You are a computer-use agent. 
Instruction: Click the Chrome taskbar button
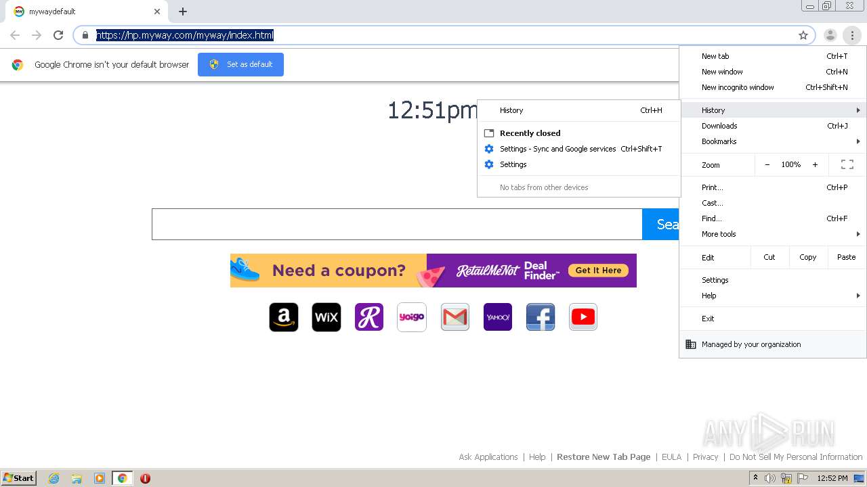click(122, 478)
